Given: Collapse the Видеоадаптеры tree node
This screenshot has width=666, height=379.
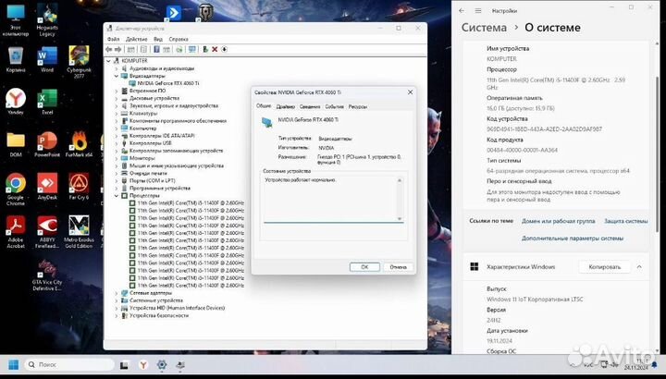Looking at the screenshot, I should pos(117,76).
